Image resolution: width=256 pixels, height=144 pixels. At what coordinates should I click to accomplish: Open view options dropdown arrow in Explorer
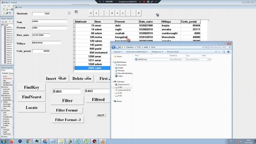pyautogui.click(x=219, y=52)
